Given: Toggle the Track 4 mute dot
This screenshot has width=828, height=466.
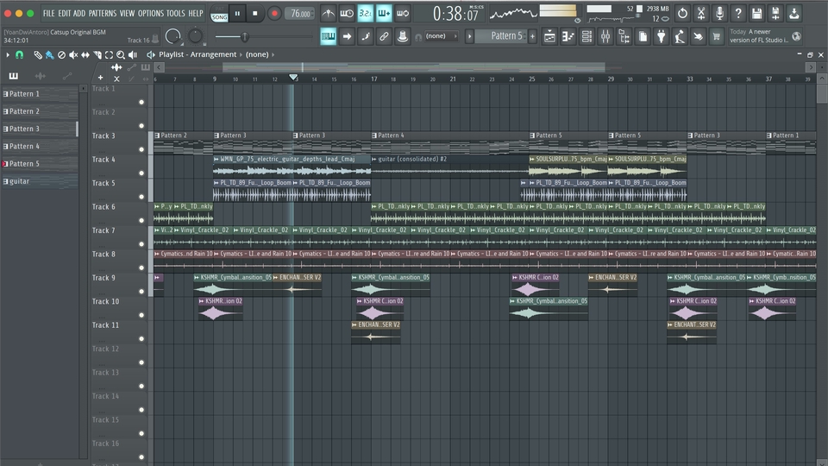Looking at the screenshot, I should click(141, 173).
